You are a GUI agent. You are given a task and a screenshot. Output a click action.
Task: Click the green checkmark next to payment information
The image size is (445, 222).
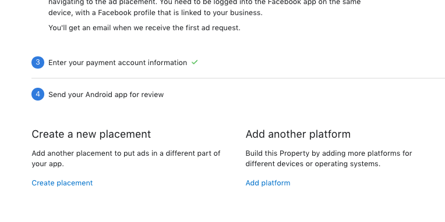point(195,62)
